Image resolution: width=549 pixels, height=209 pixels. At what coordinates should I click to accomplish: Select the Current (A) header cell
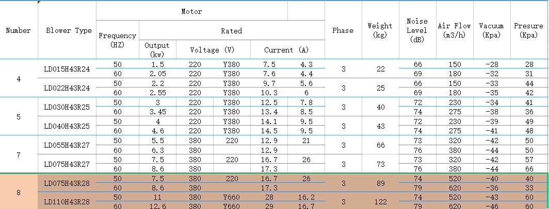[287, 49]
